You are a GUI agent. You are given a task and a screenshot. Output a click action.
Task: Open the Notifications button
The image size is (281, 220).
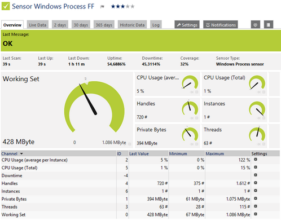[x=221, y=25]
